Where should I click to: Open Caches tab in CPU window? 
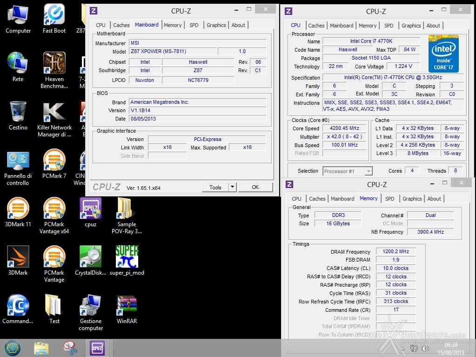click(316, 26)
